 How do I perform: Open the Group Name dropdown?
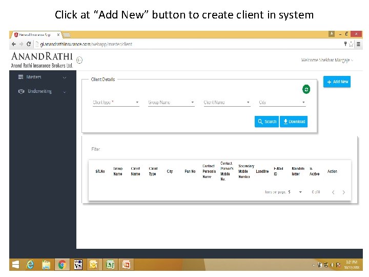point(171,103)
